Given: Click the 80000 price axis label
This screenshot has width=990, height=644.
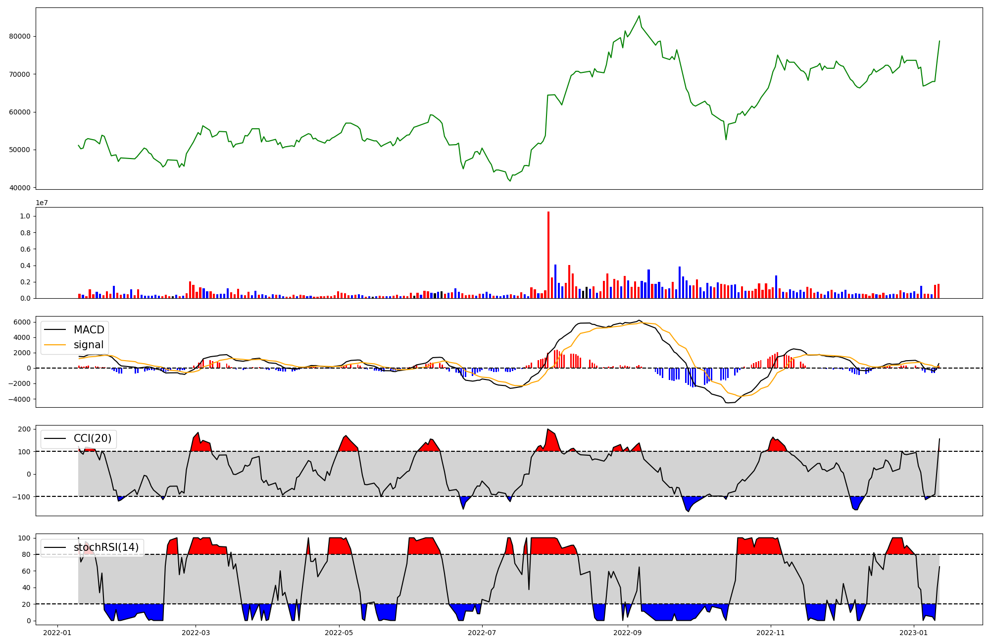Looking at the screenshot, I should click(20, 37).
